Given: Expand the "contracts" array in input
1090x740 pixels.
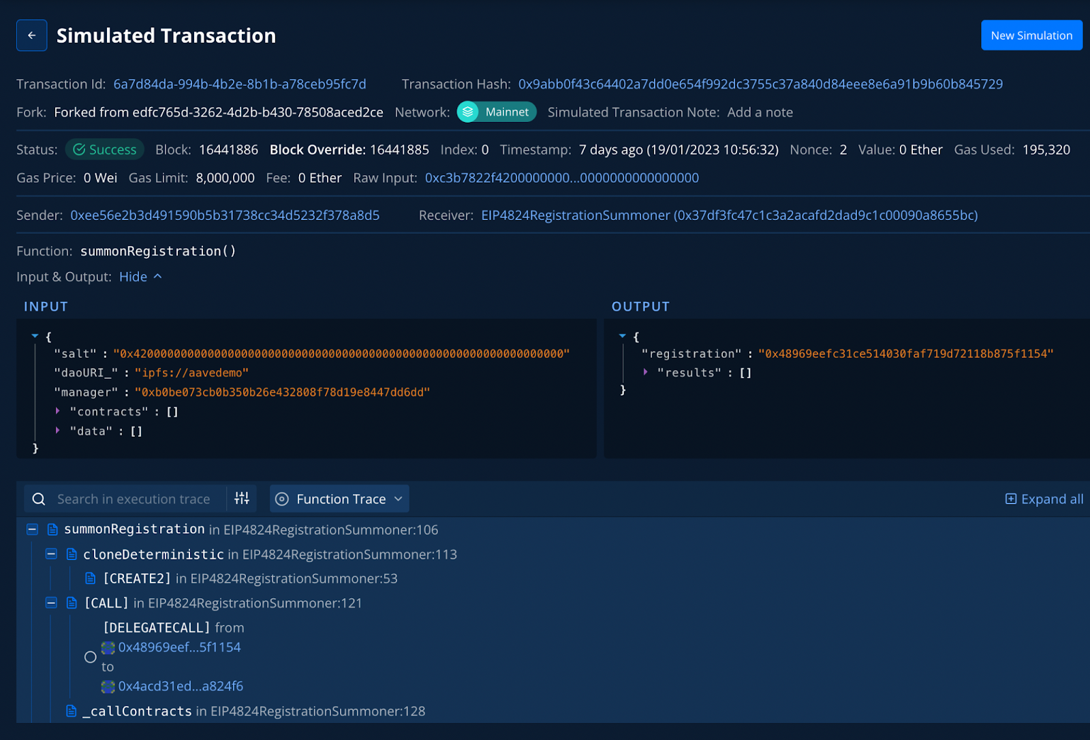Looking at the screenshot, I should pyautogui.click(x=58, y=411).
